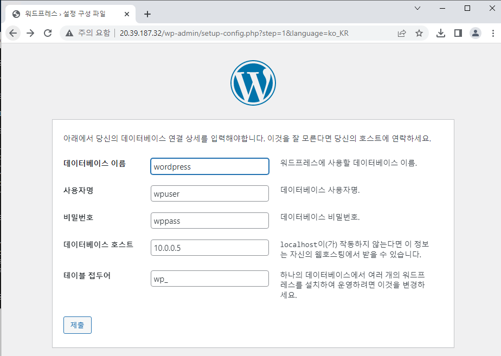Screen dimensions: 501x356
Task: Open Chrome three-dot menu
Action: (493, 33)
